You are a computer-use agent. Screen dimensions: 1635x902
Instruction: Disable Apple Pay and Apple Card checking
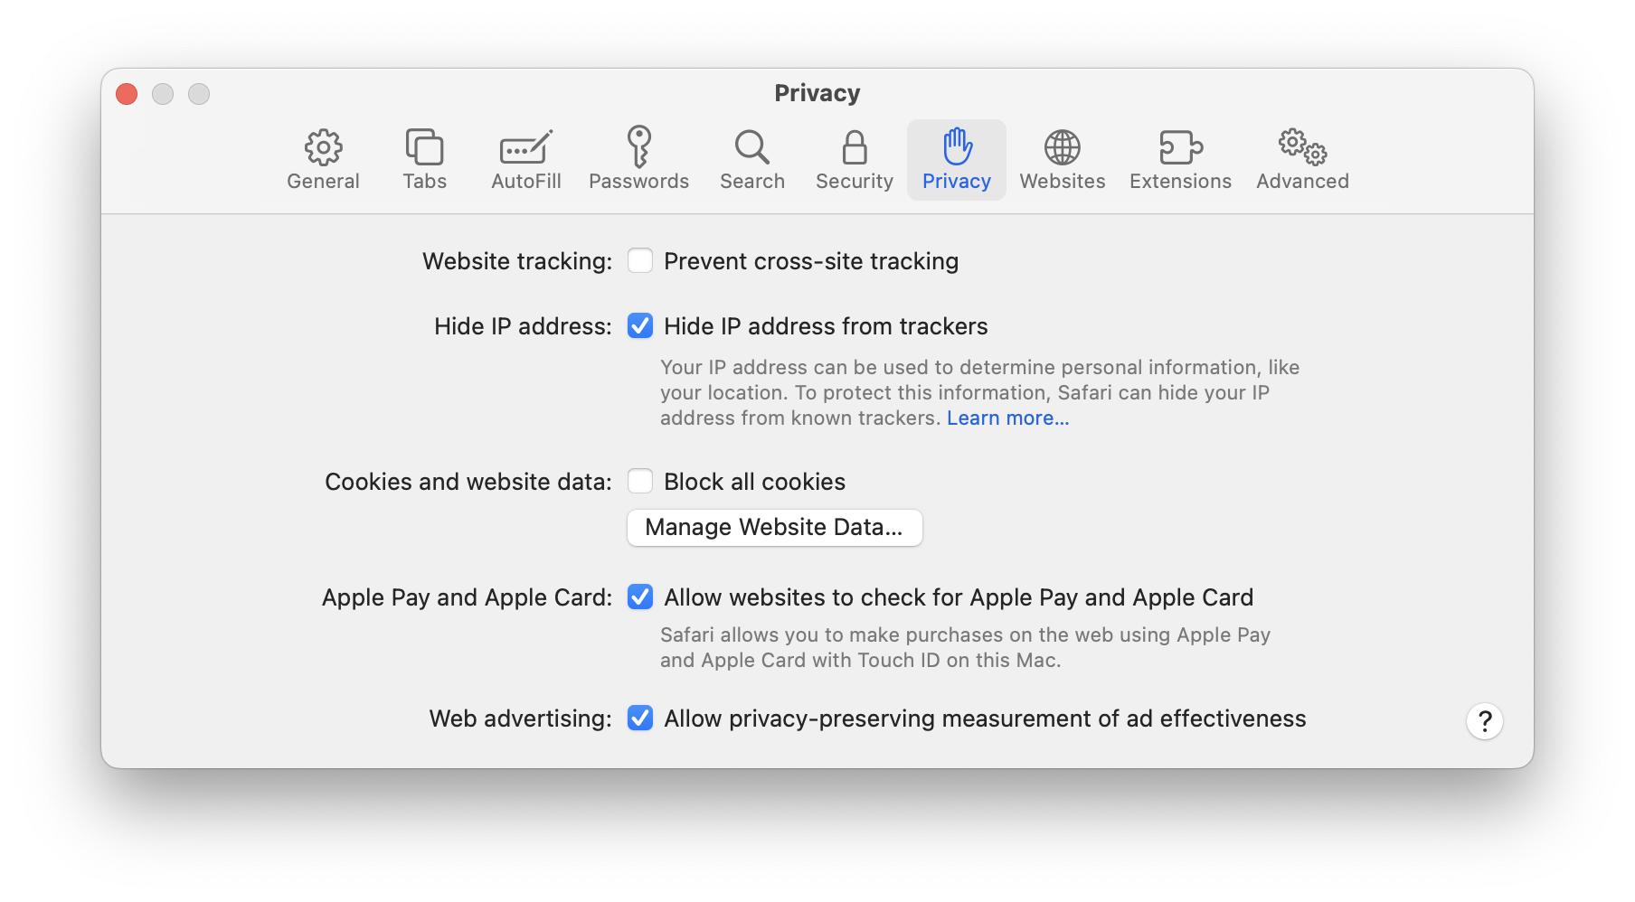[x=640, y=597]
